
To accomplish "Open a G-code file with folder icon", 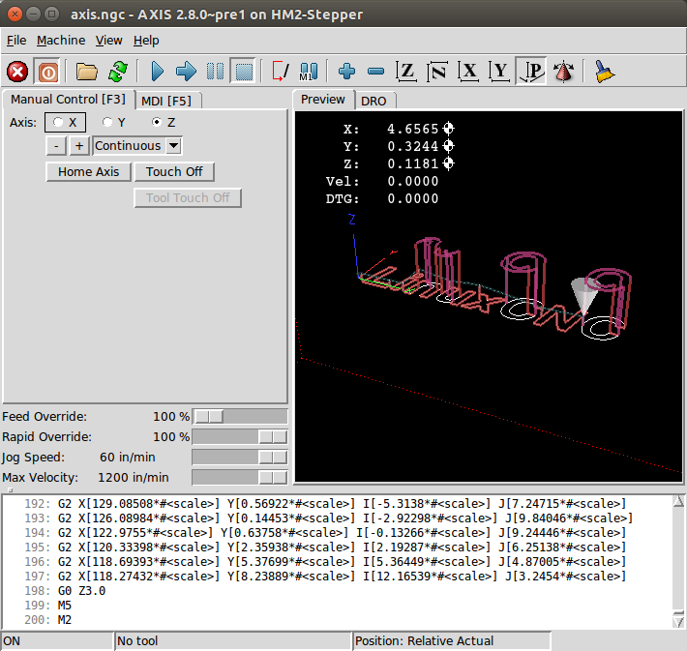I will tap(87, 72).
